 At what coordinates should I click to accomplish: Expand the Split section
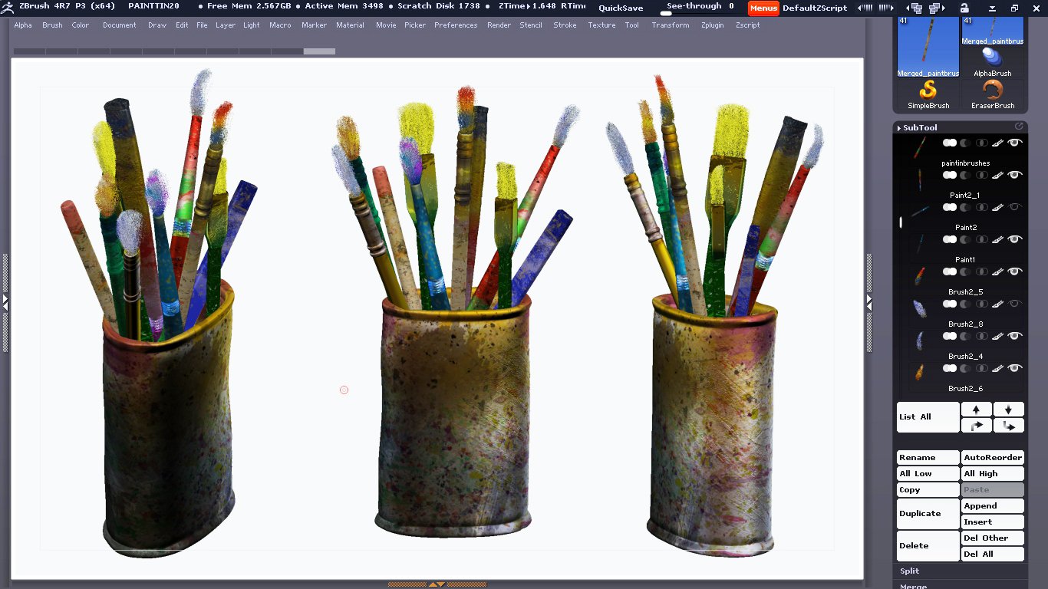[910, 571]
